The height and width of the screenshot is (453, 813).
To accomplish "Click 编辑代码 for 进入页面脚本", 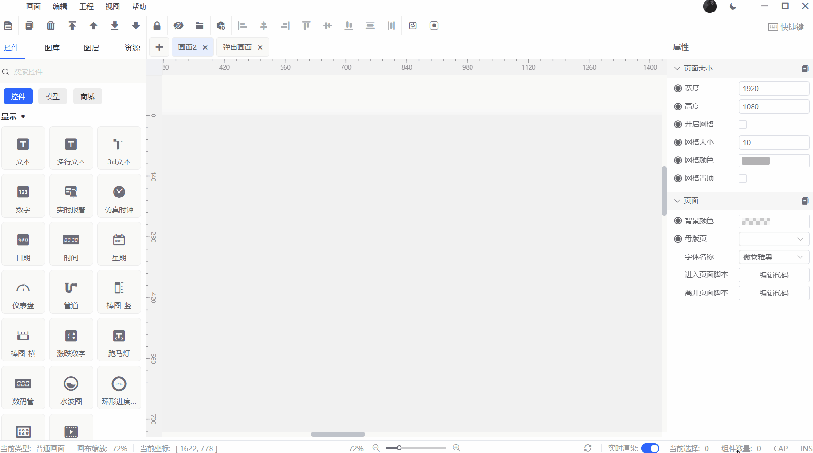I will point(773,275).
